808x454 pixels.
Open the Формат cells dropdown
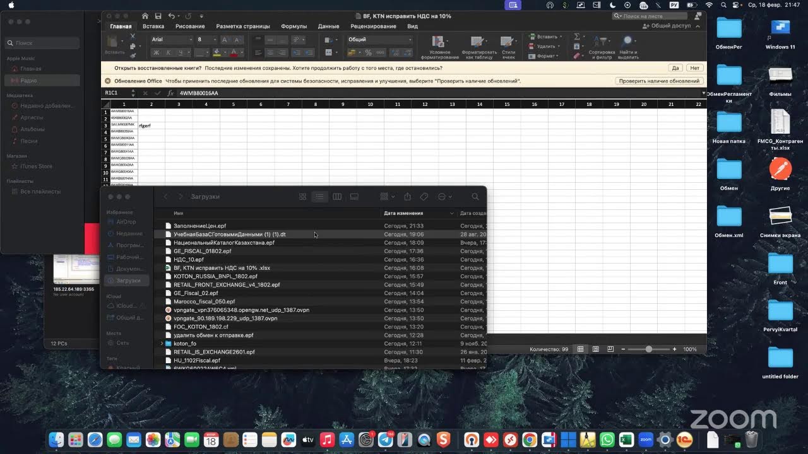[545, 56]
